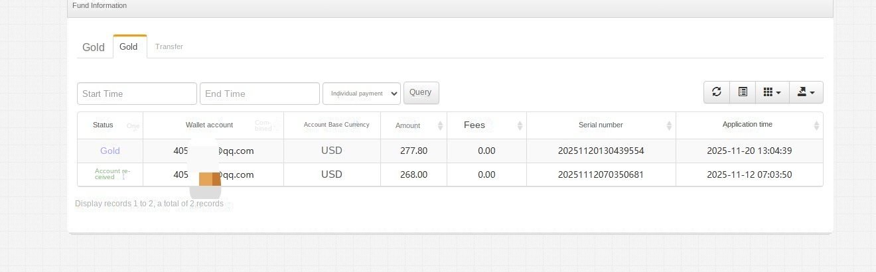Click the End Time input field

tap(259, 94)
